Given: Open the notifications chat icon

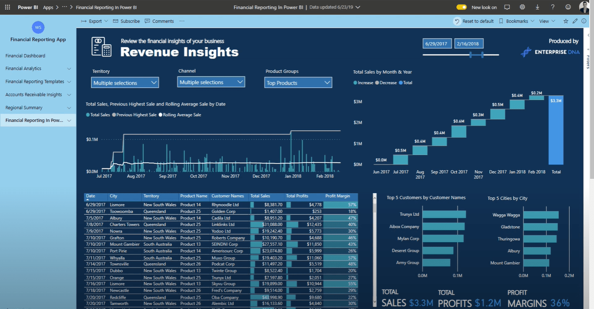Looking at the screenshot, I should point(507,7).
